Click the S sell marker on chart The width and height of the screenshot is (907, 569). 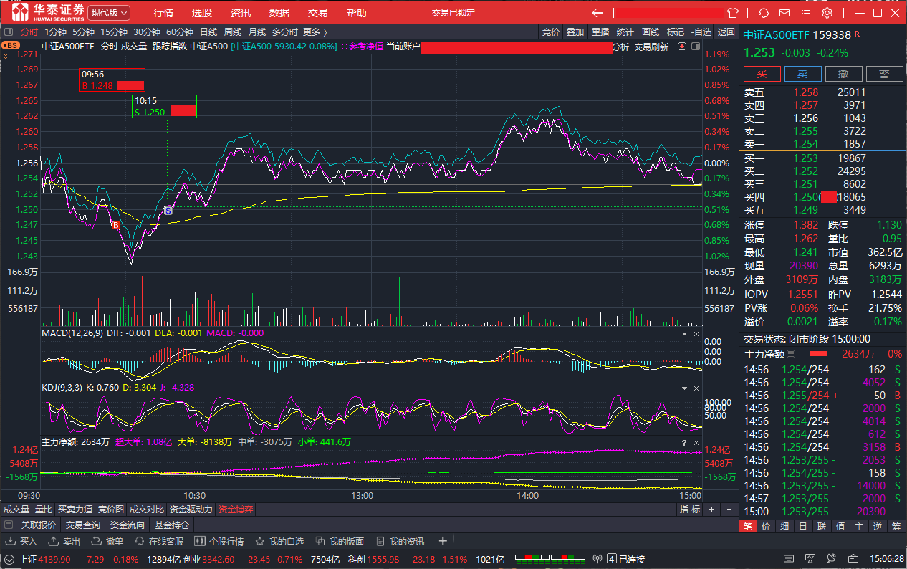(x=168, y=211)
